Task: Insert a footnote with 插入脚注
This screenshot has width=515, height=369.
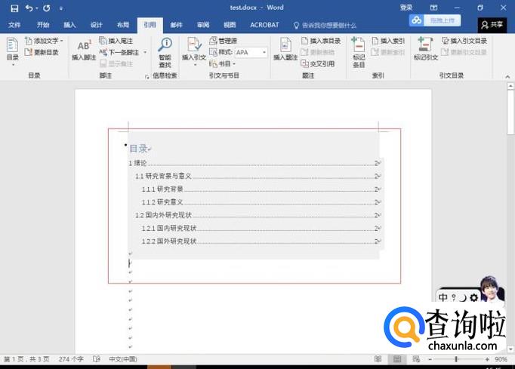Action: pos(84,51)
